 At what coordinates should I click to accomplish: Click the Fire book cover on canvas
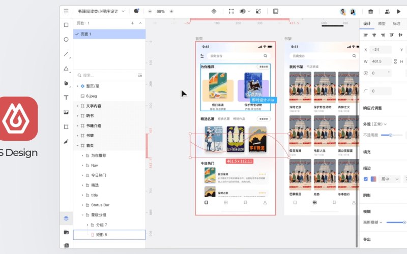257,139
